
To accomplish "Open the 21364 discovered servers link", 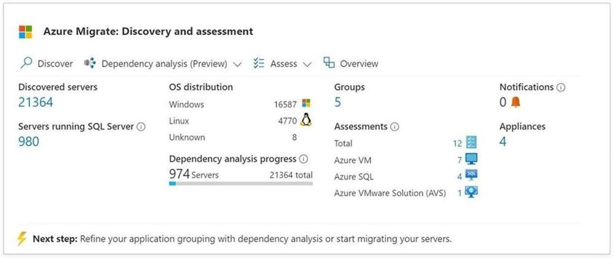I will point(36,103).
